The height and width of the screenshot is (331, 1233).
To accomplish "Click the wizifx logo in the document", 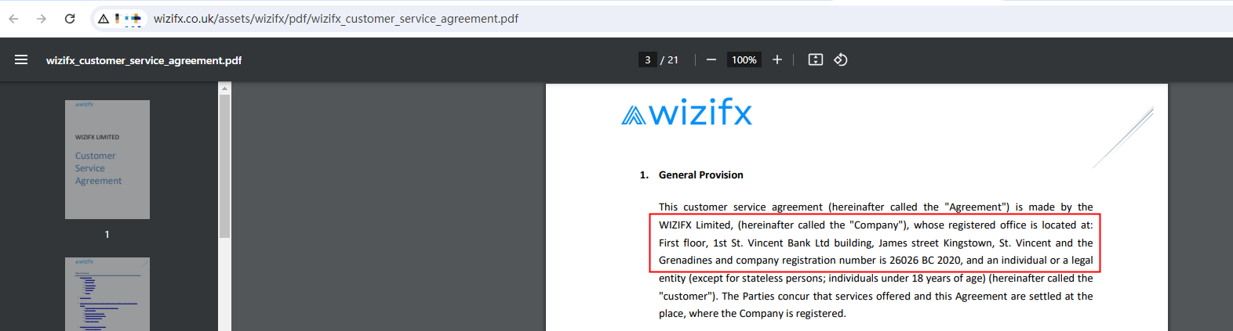I will (x=686, y=113).
